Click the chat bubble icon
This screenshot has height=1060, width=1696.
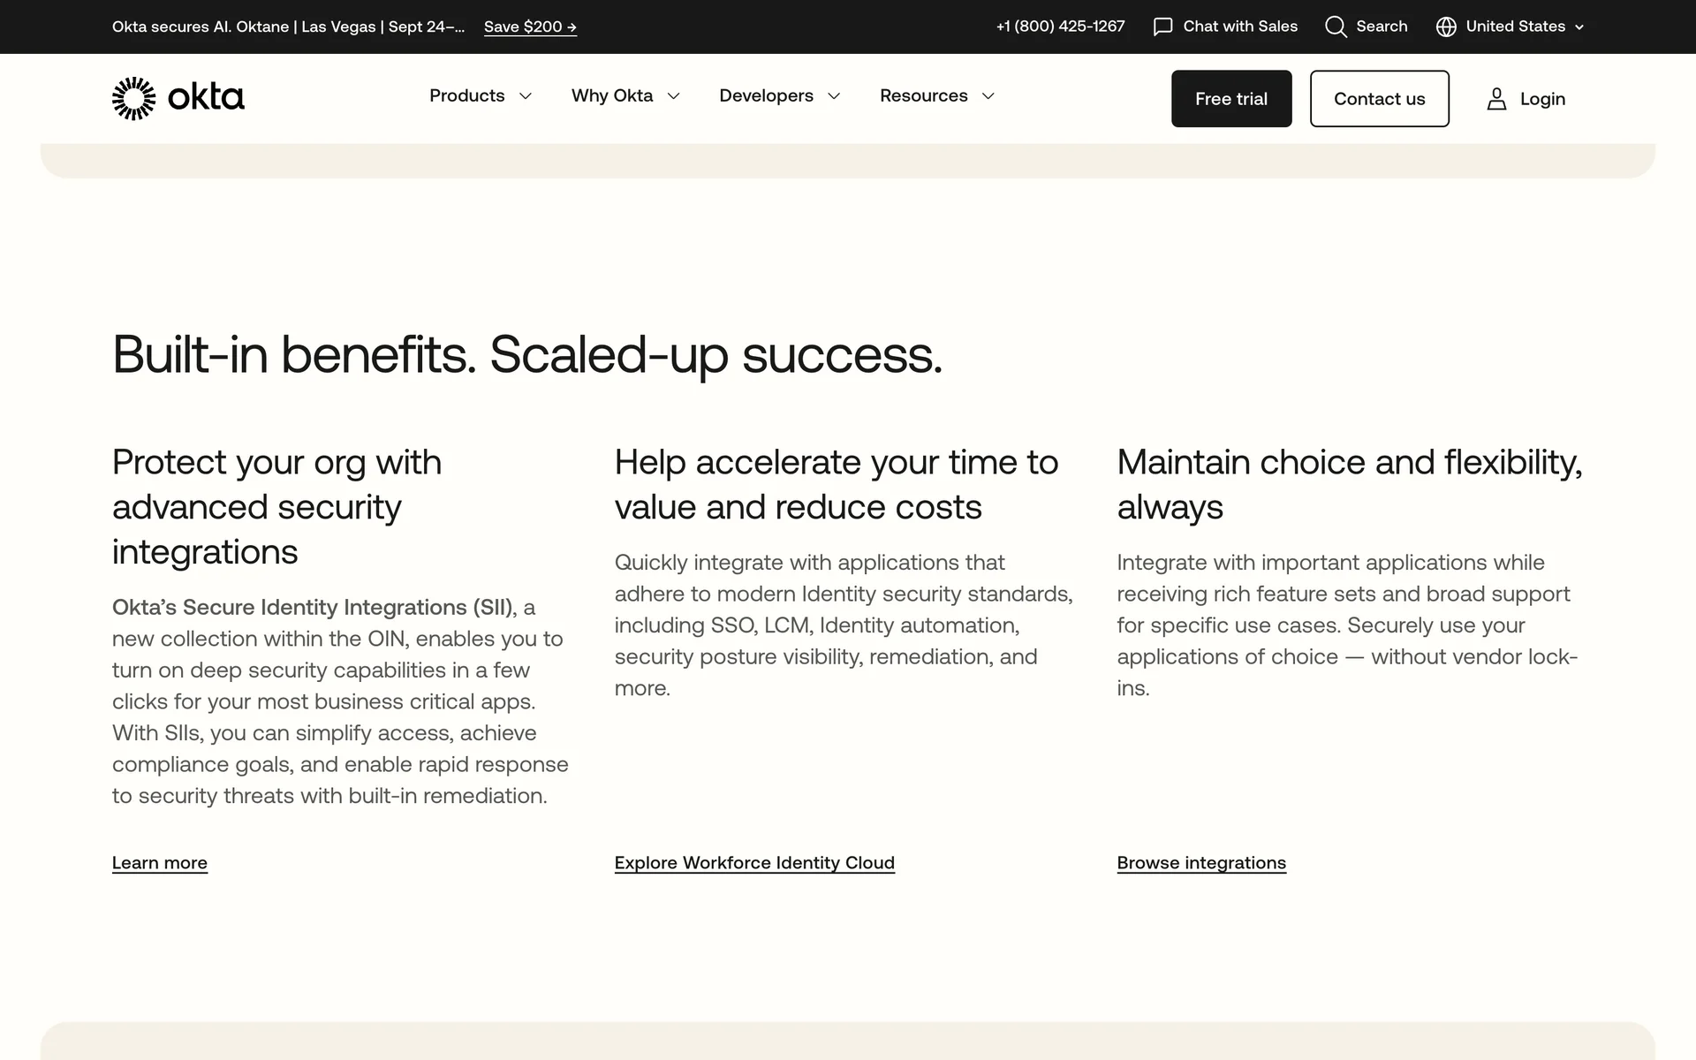[1162, 26]
